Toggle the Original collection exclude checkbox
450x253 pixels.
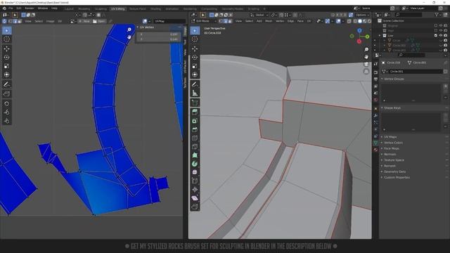[436, 25]
